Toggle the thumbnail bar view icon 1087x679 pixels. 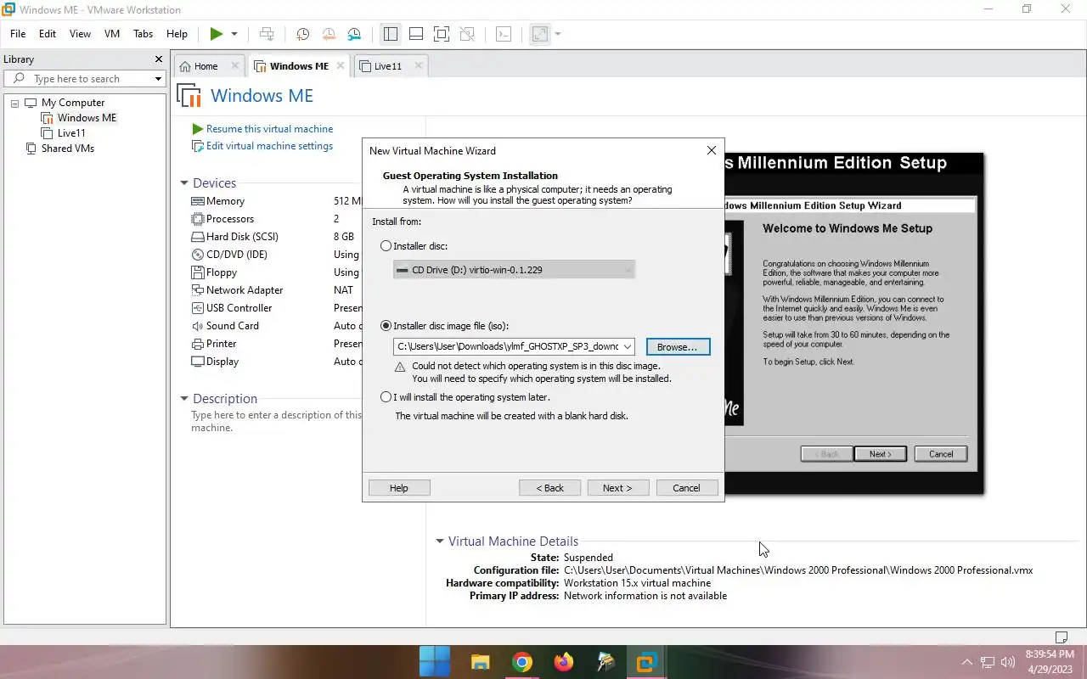[416, 34]
